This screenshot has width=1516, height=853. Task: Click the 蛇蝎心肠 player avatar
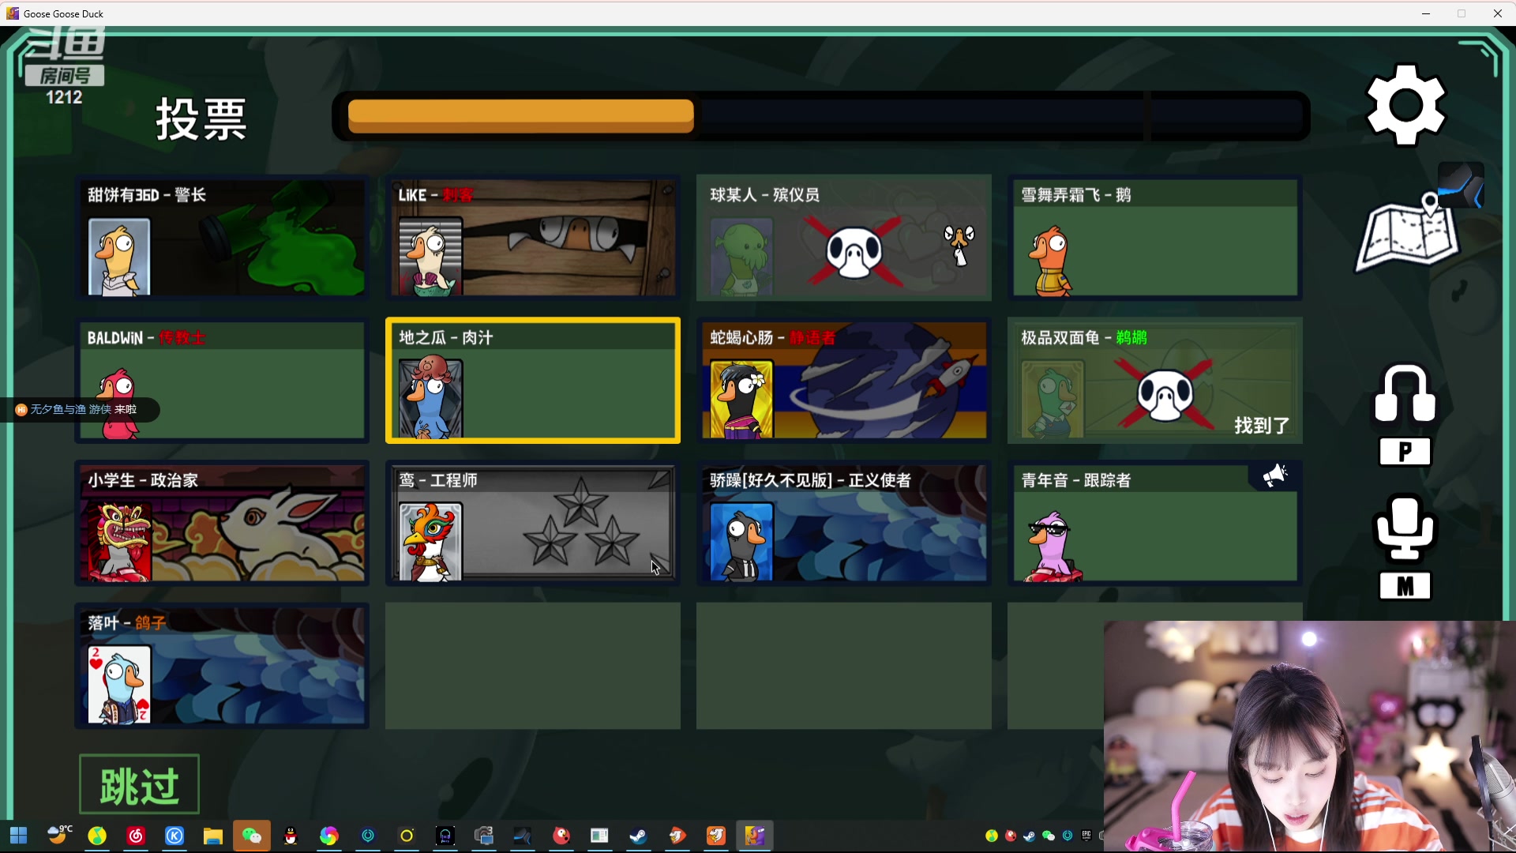[x=741, y=400]
